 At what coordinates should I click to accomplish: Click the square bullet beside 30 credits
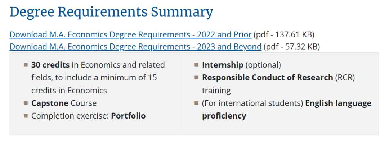click(26, 65)
